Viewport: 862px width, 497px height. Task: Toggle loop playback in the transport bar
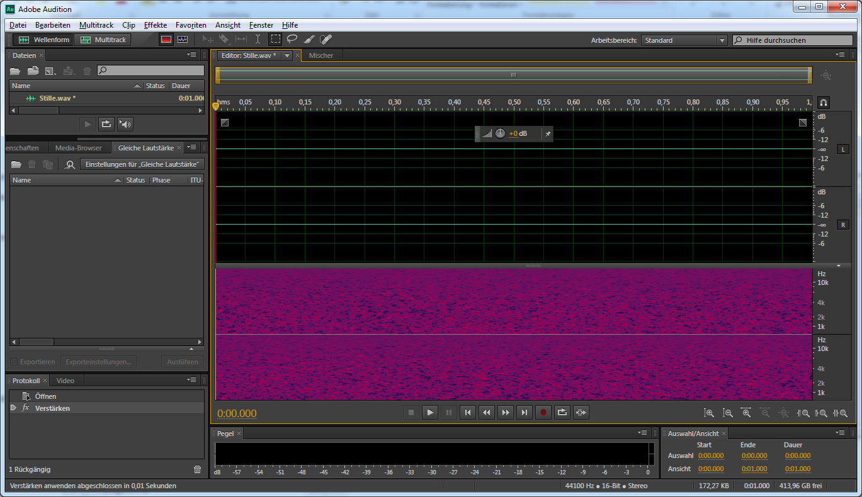click(562, 413)
